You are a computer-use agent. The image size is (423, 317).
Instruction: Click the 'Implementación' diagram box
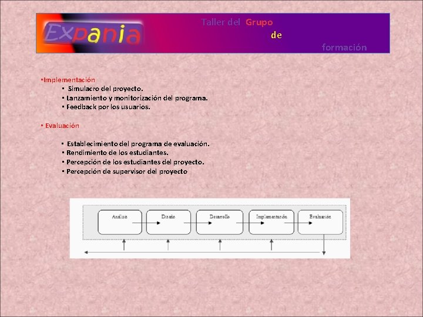(271, 222)
